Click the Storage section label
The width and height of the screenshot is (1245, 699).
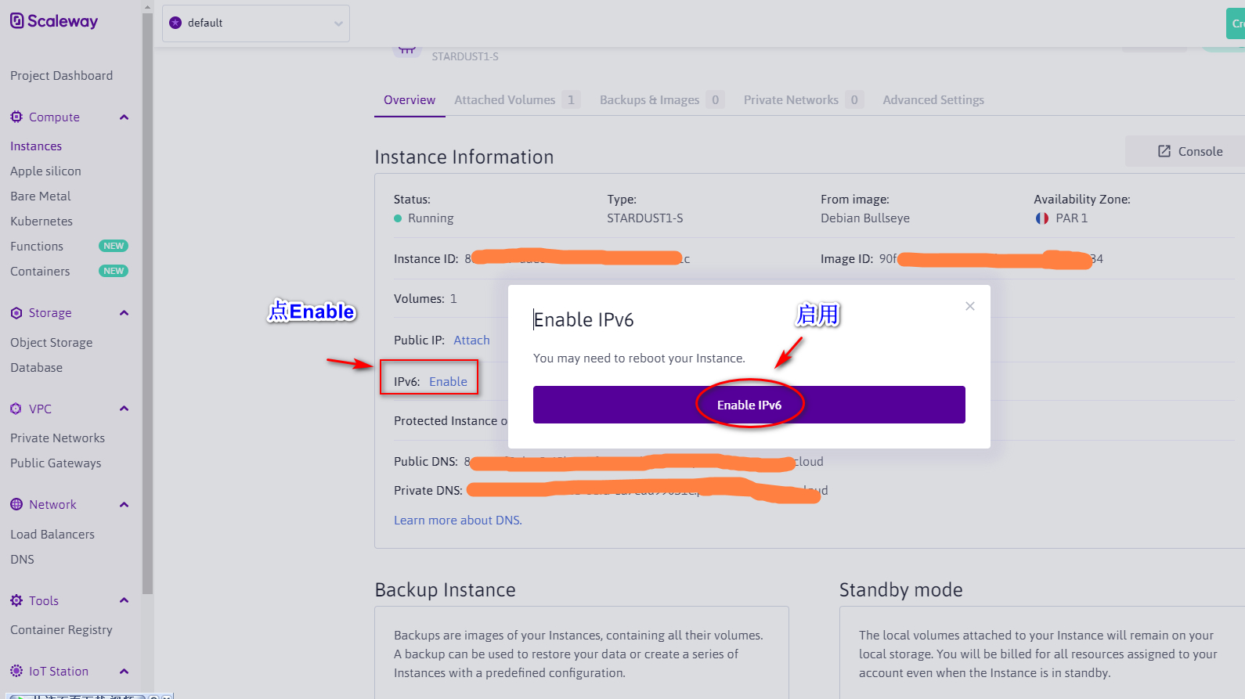click(50, 312)
